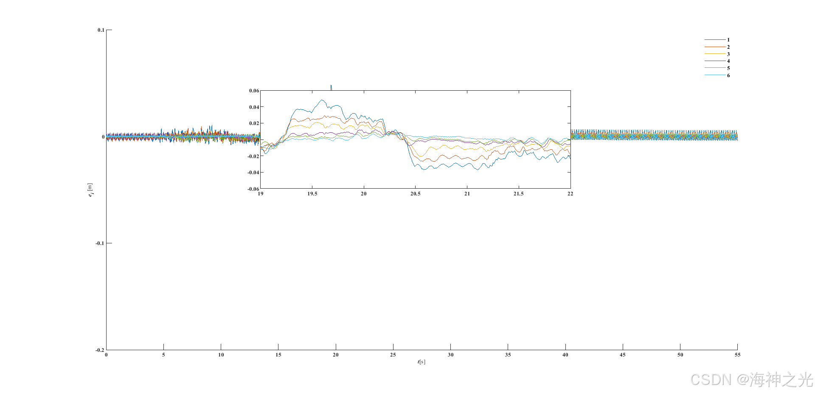Click main x-axis tick label 10
The height and width of the screenshot is (393, 815).
tap(221, 355)
